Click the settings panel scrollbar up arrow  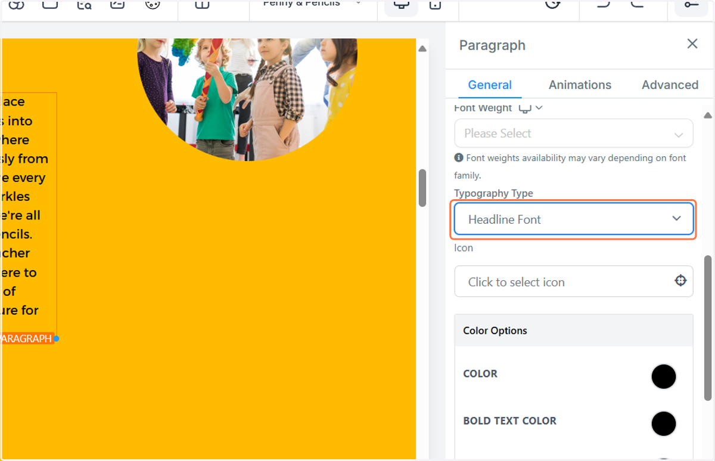pyautogui.click(x=708, y=115)
